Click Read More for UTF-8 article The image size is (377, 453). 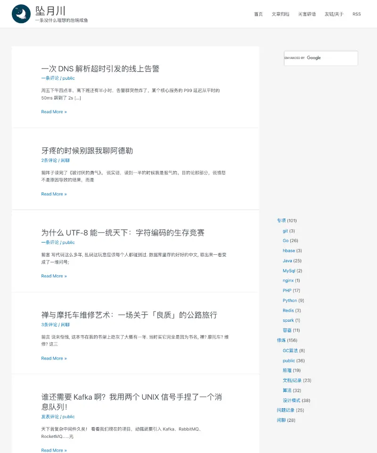pyautogui.click(x=54, y=276)
